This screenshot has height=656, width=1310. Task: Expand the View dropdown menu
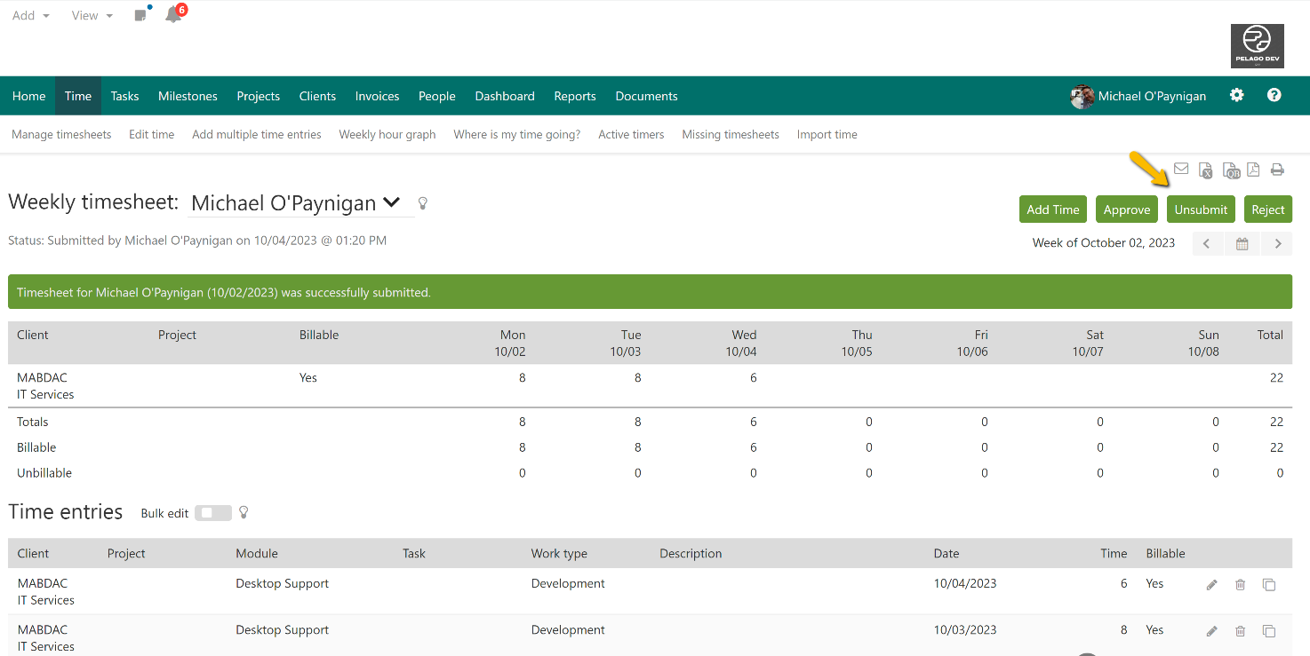(92, 15)
